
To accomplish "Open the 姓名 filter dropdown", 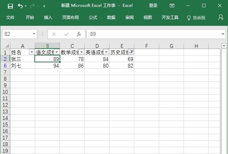I will [x=32, y=52].
